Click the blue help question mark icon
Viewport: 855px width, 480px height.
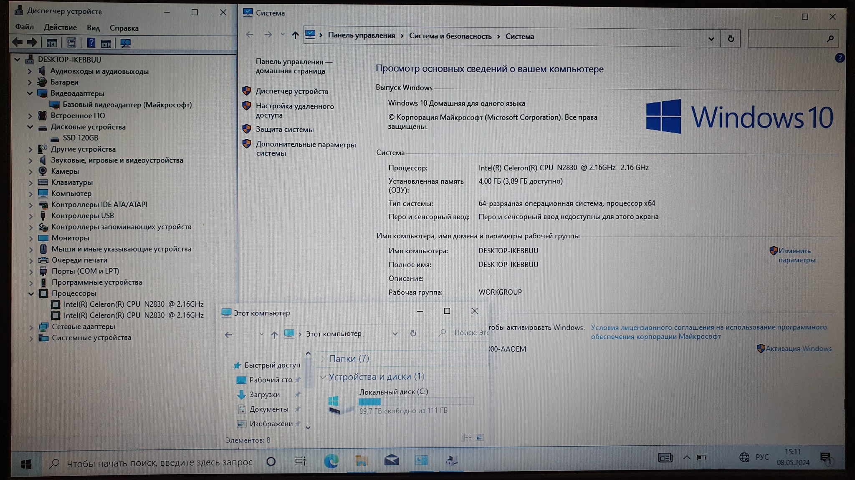(x=840, y=58)
